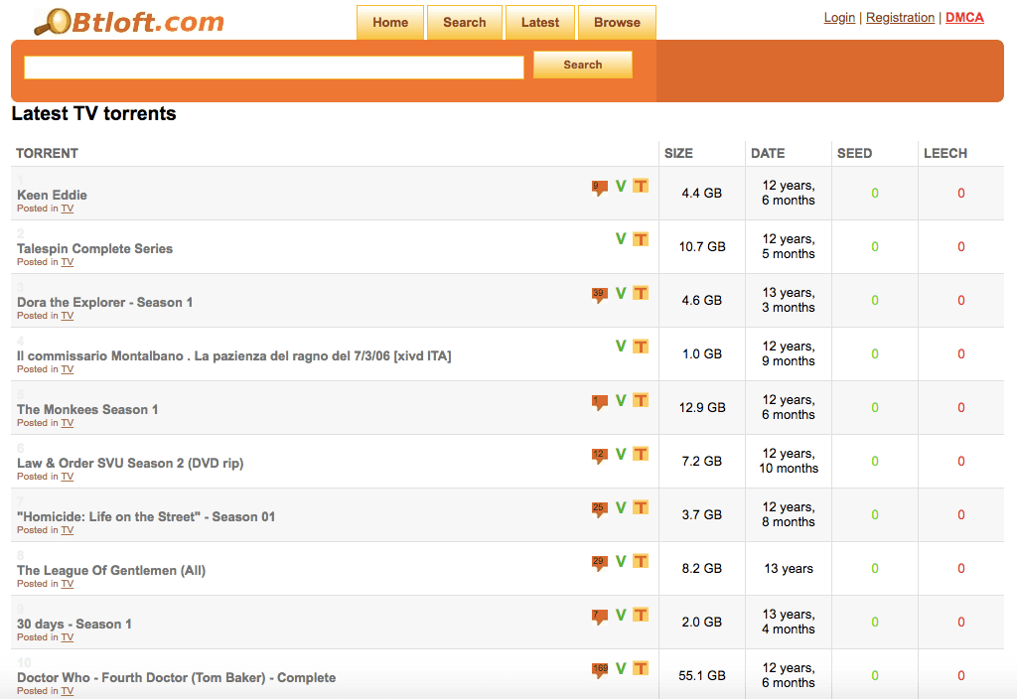This screenshot has height=699, width=1017.
Task: Open The Monkees Season 1 torrent
Action: pyautogui.click(x=87, y=410)
